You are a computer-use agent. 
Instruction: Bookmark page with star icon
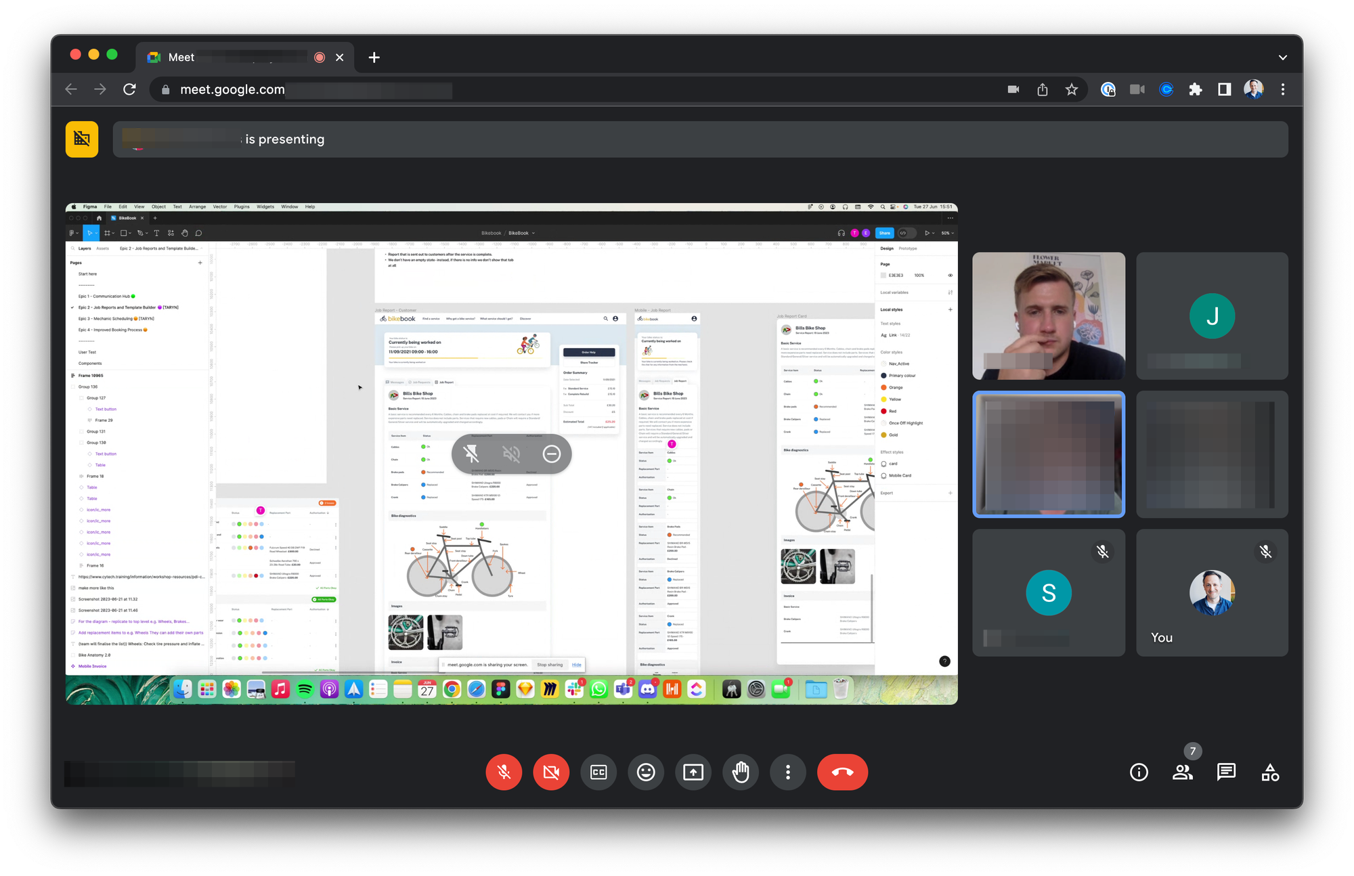click(1071, 89)
